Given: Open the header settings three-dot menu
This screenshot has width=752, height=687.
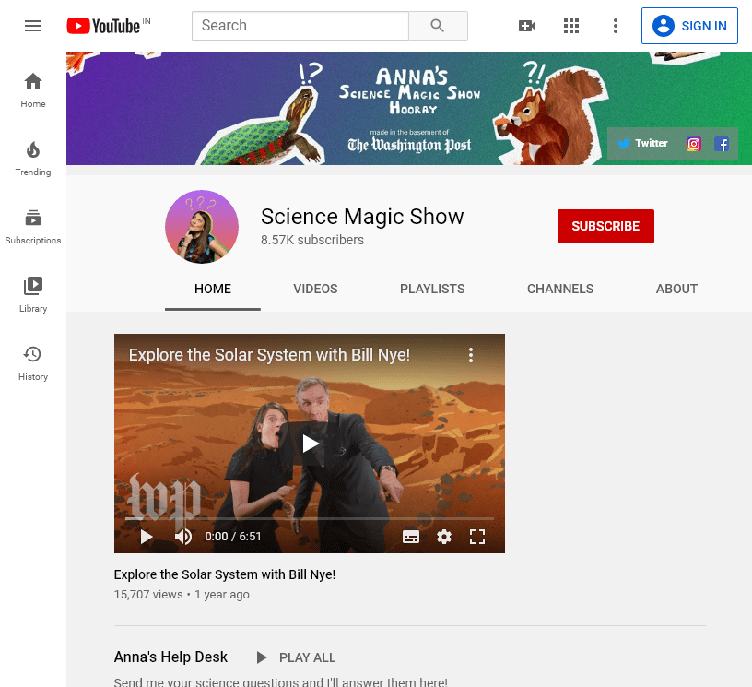Looking at the screenshot, I should click(616, 26).
